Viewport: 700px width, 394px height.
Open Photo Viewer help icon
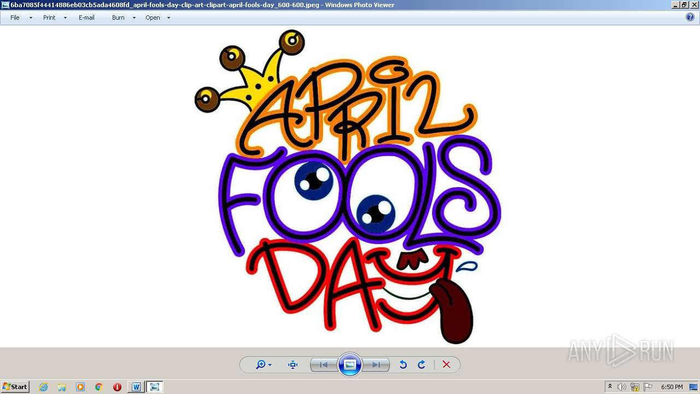click(x=690, y=17)
